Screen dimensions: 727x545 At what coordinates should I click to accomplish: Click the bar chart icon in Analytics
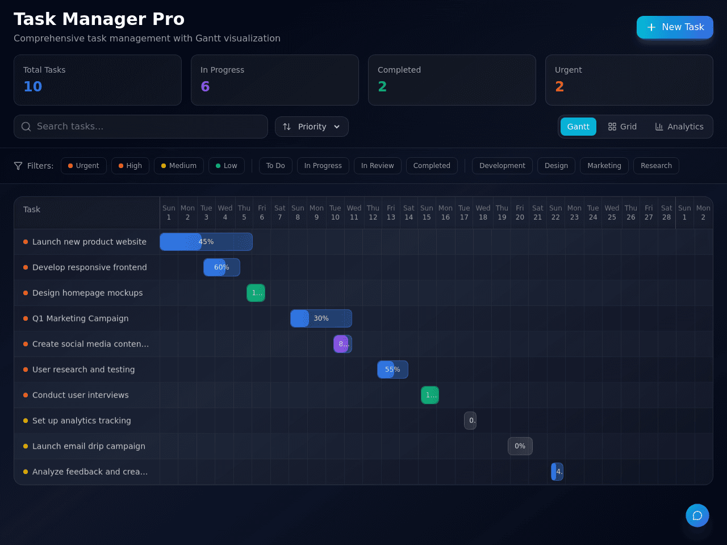pos(659,127)
